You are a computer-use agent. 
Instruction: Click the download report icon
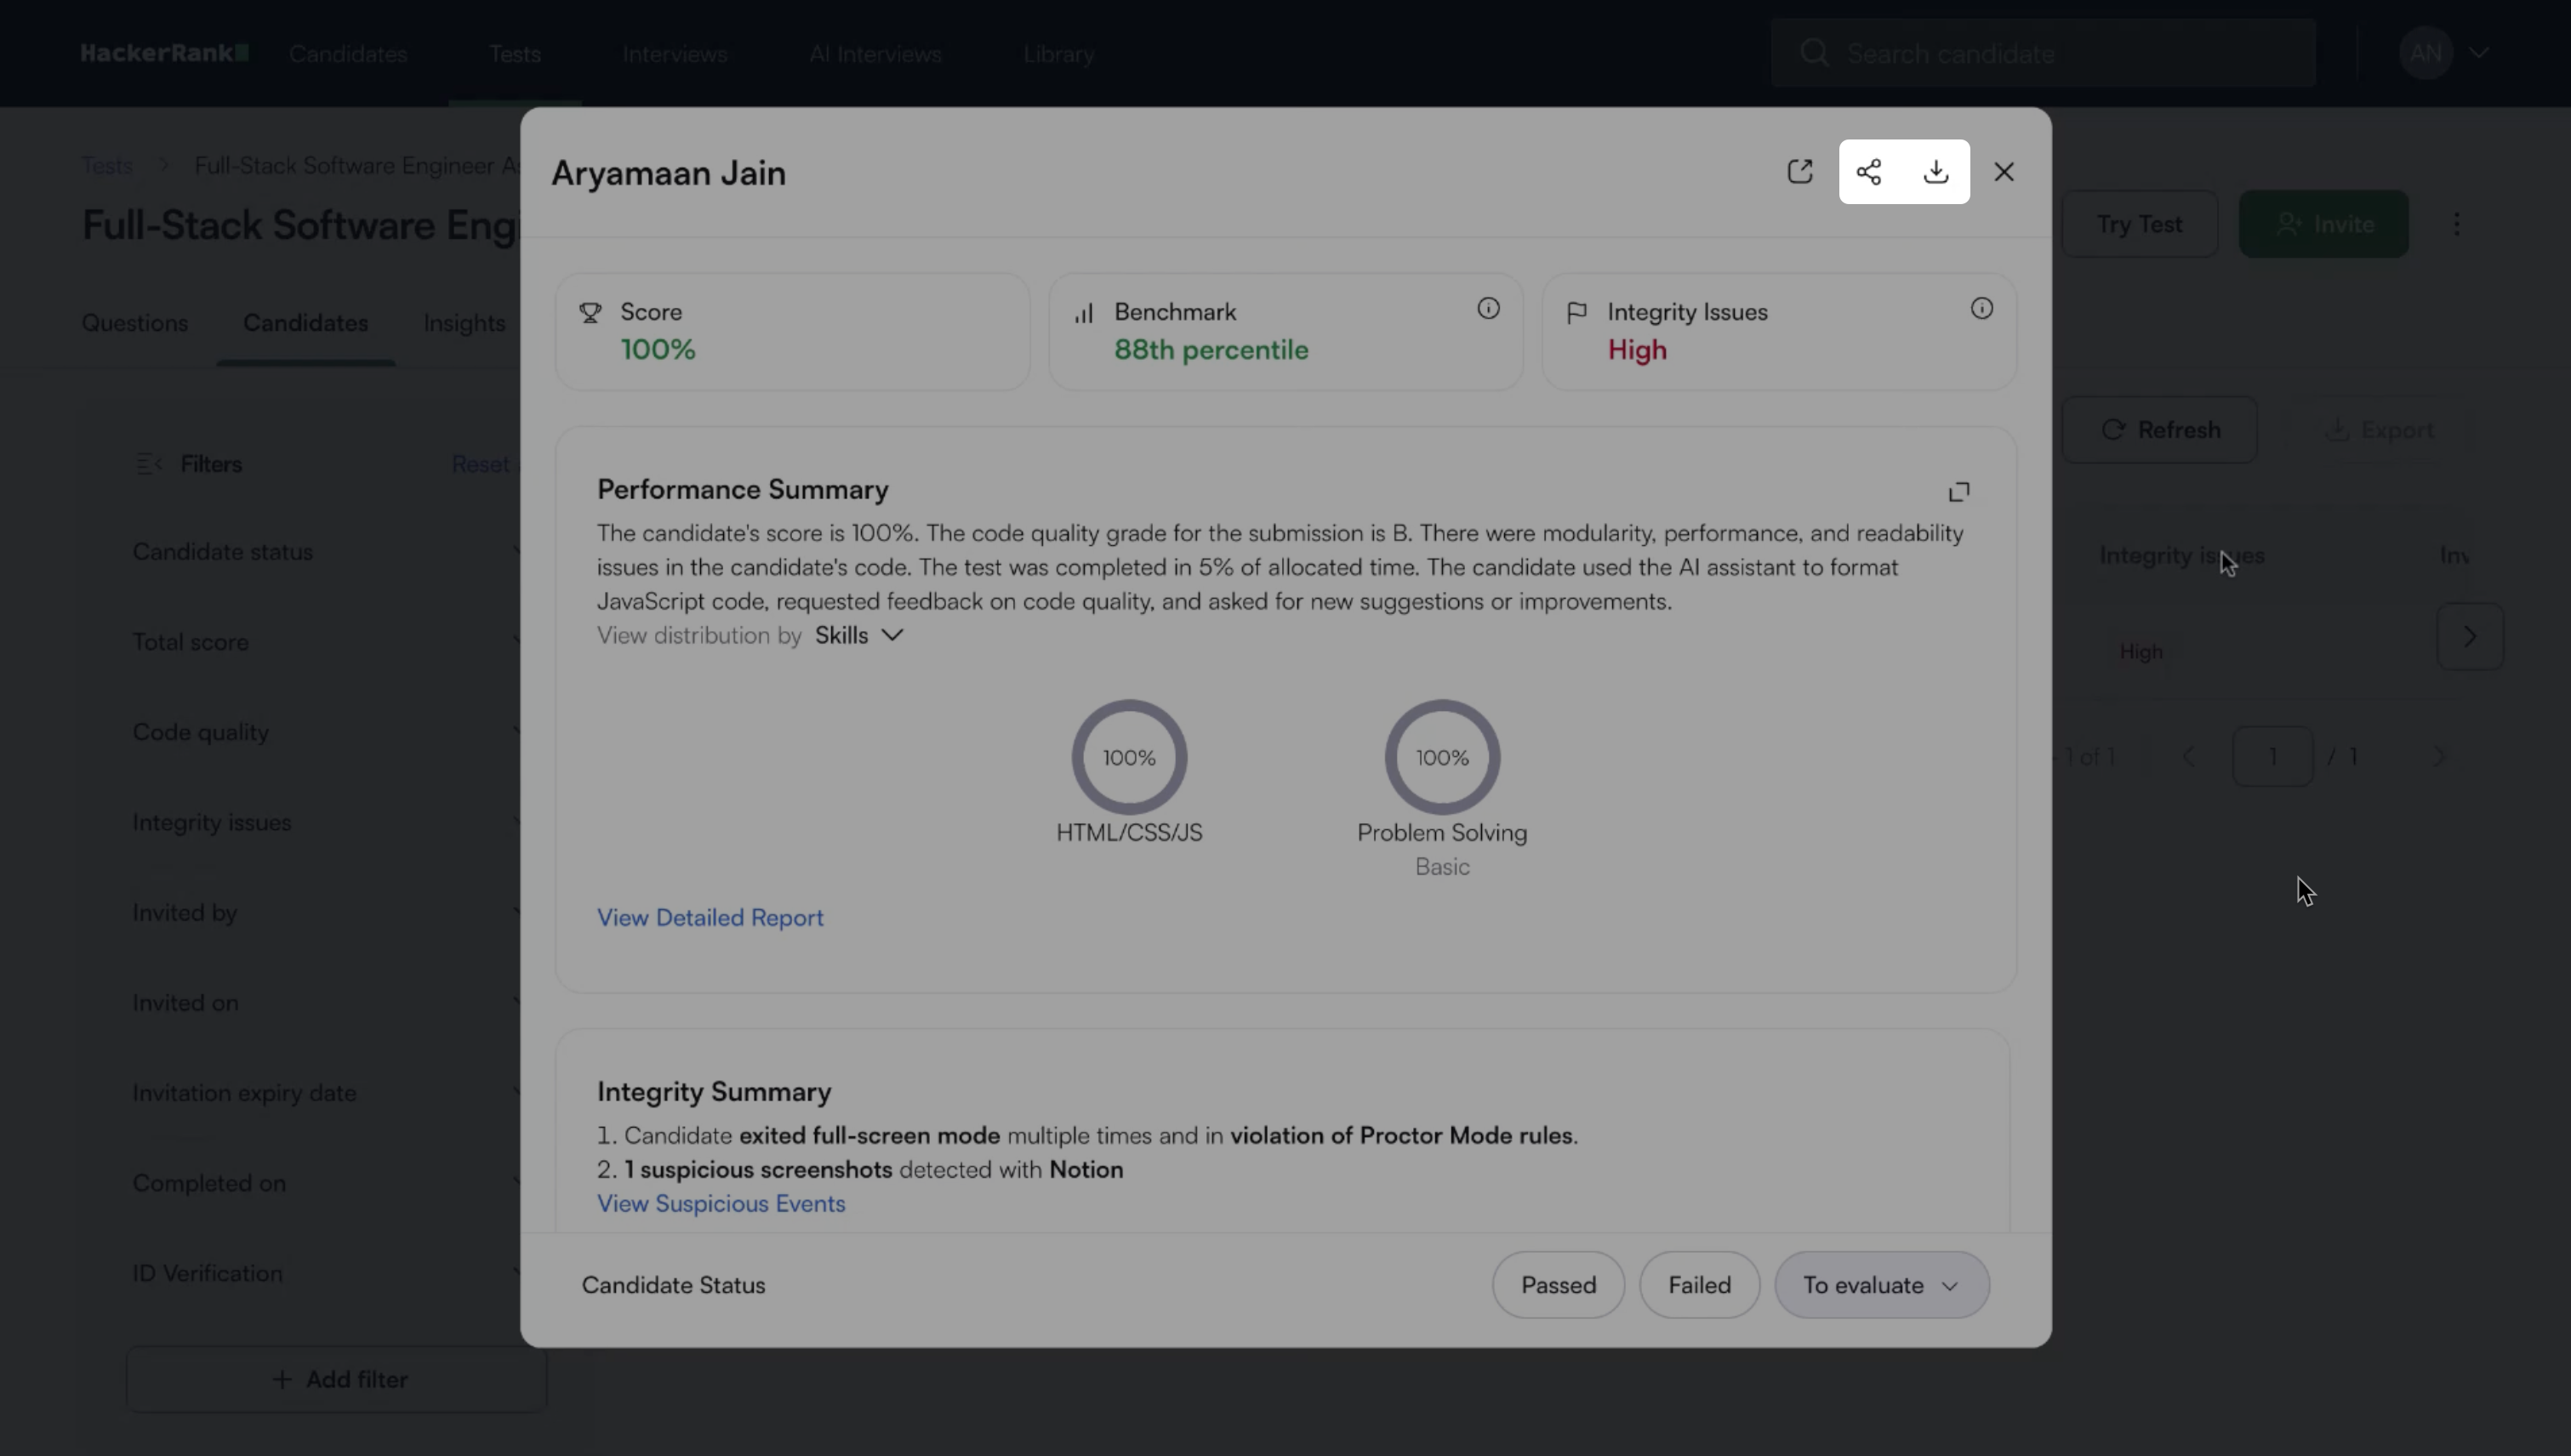(x=1935, y=172)
